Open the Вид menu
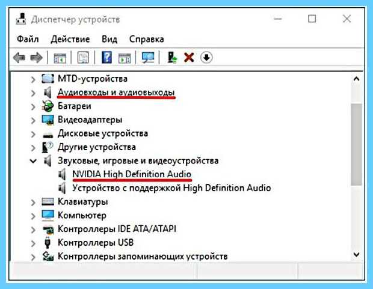 (109, 39)
